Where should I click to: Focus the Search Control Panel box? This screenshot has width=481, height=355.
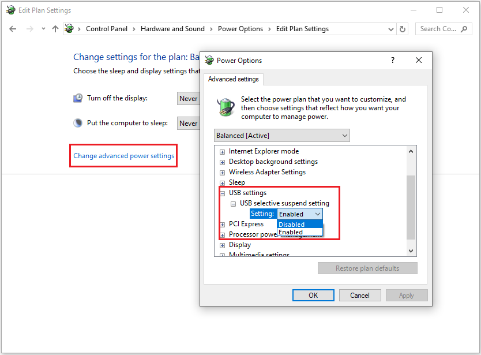point(444,29)
